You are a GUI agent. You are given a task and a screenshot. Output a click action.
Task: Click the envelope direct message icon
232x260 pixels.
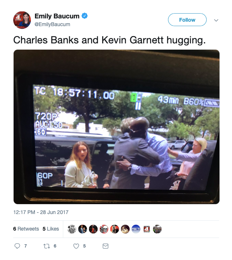[x=106, y=246]
